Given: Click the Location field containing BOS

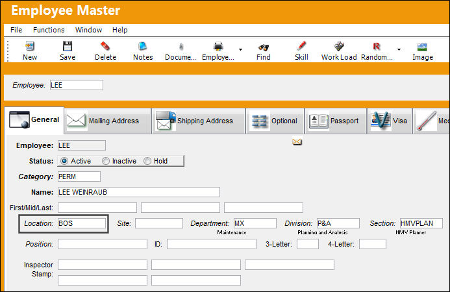Looking at the screenshot, I should (x=82, y=223).
